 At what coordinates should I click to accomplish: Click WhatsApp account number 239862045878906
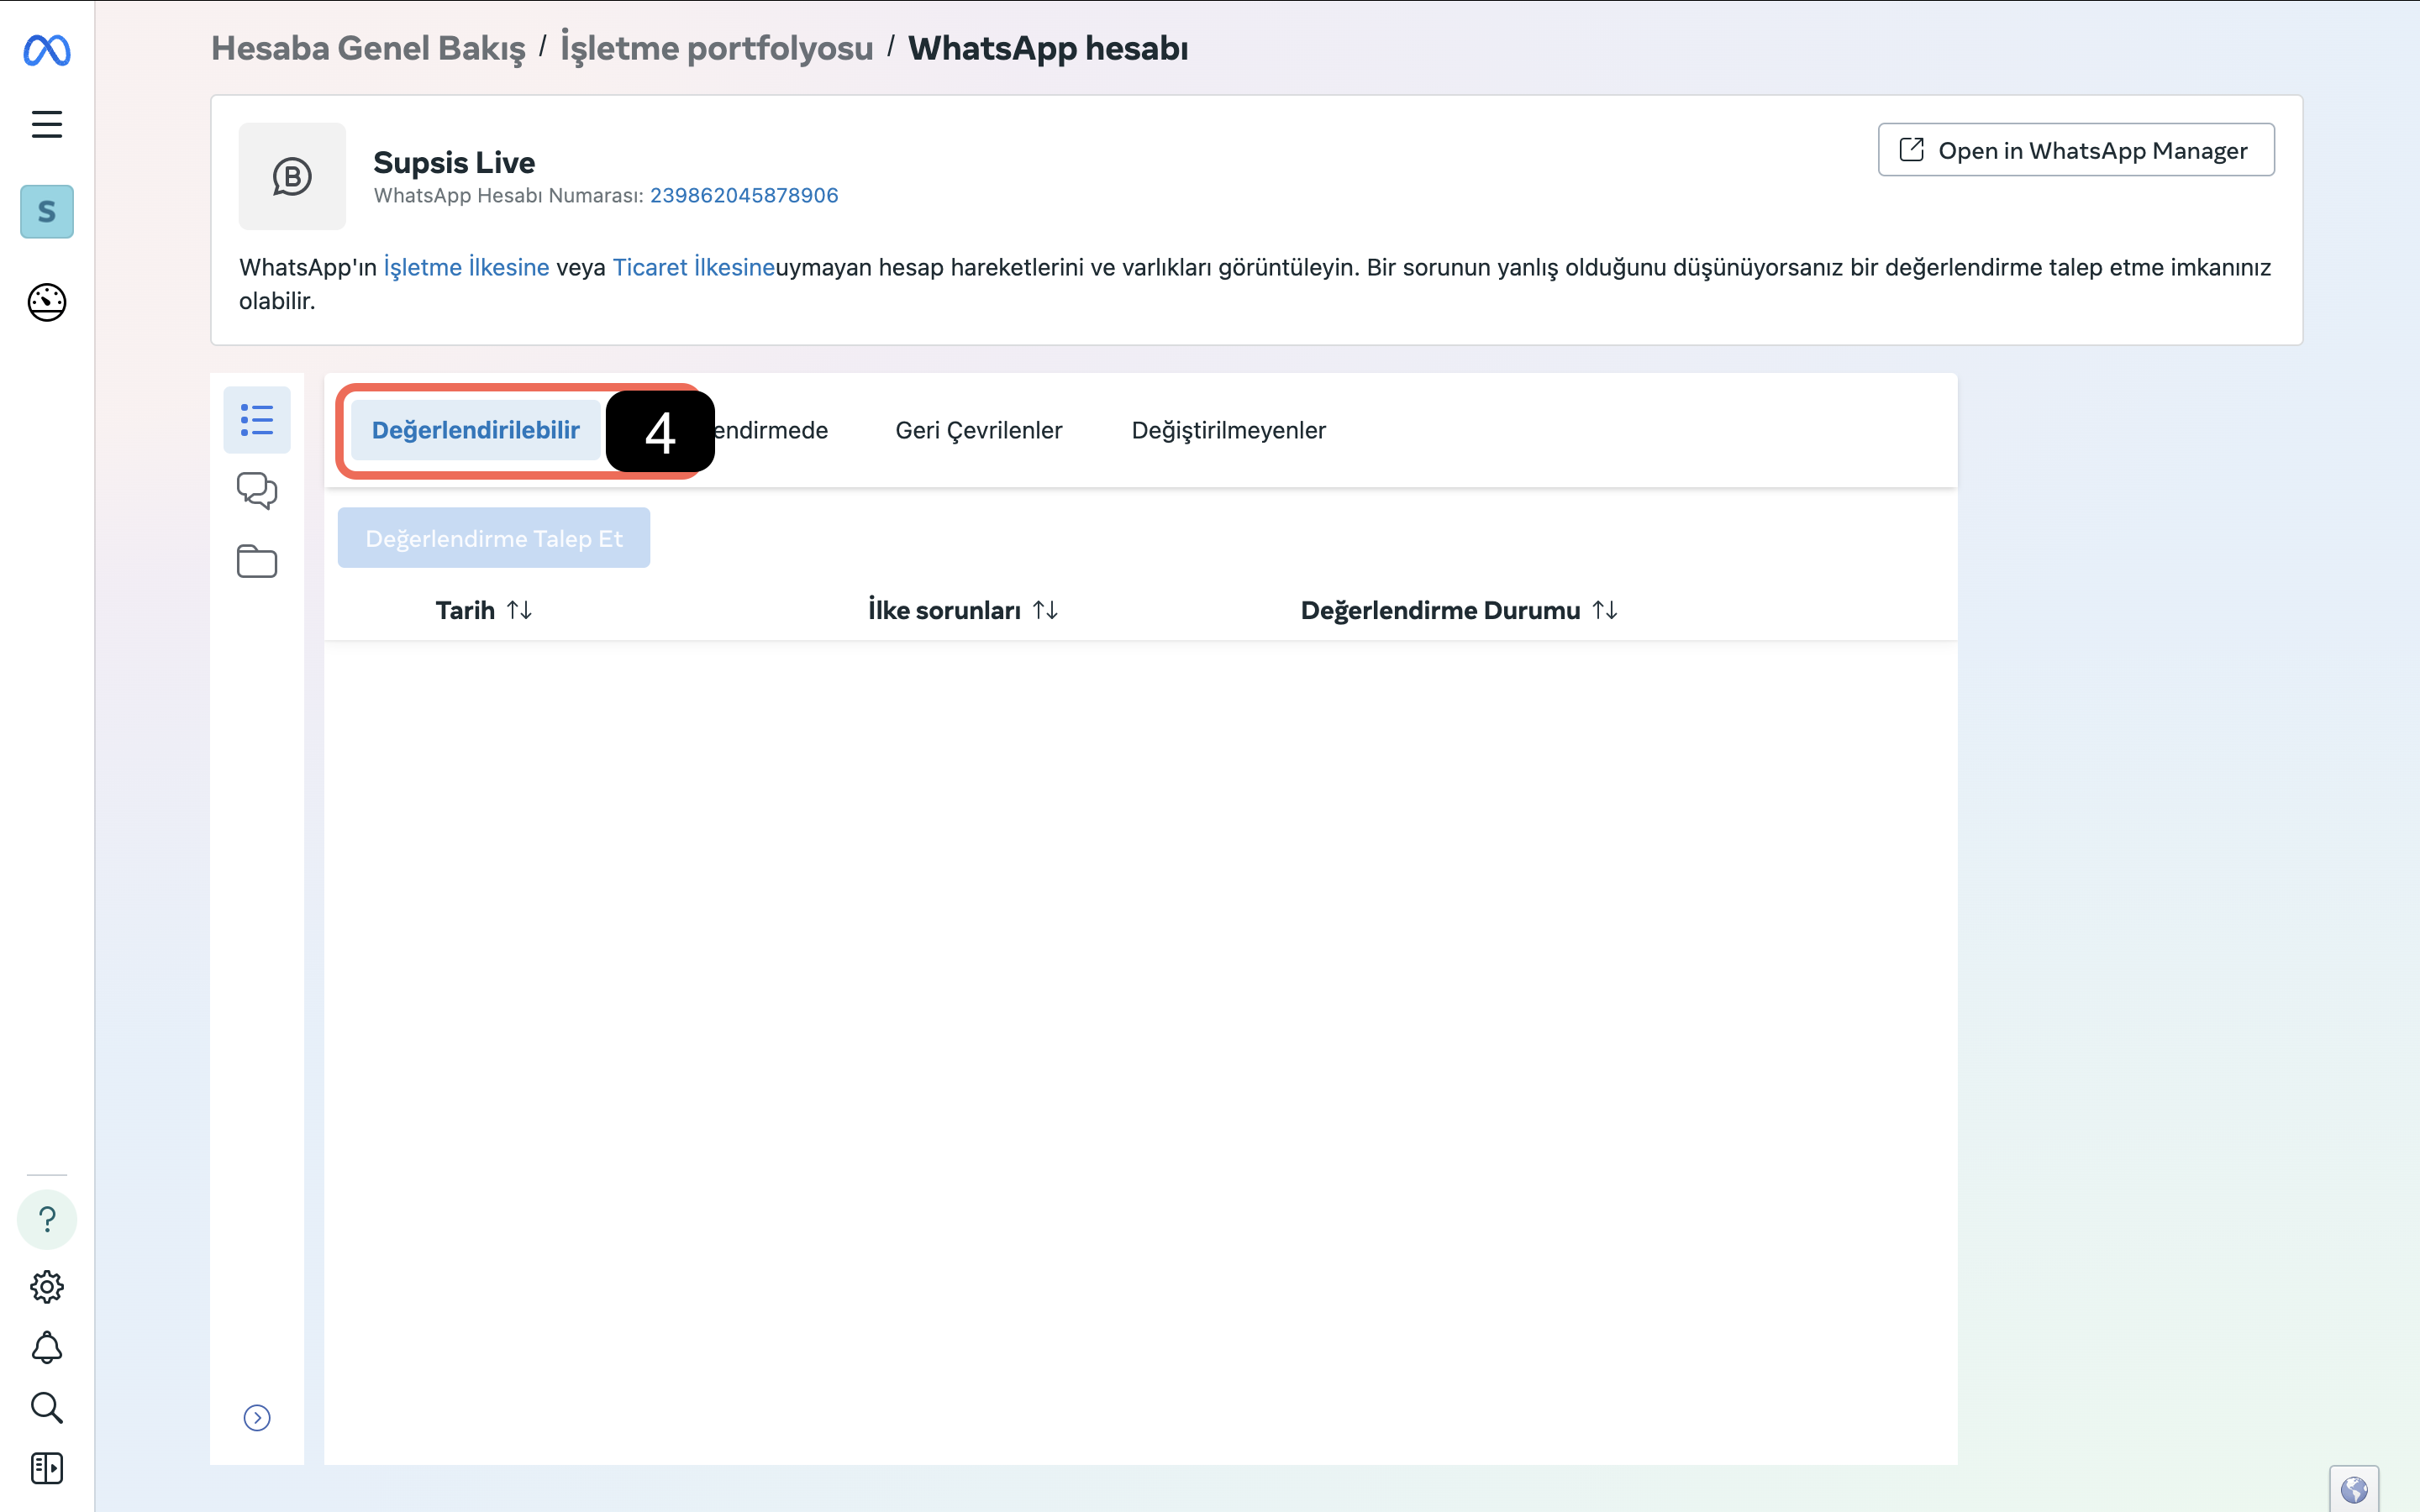(744, 195)
